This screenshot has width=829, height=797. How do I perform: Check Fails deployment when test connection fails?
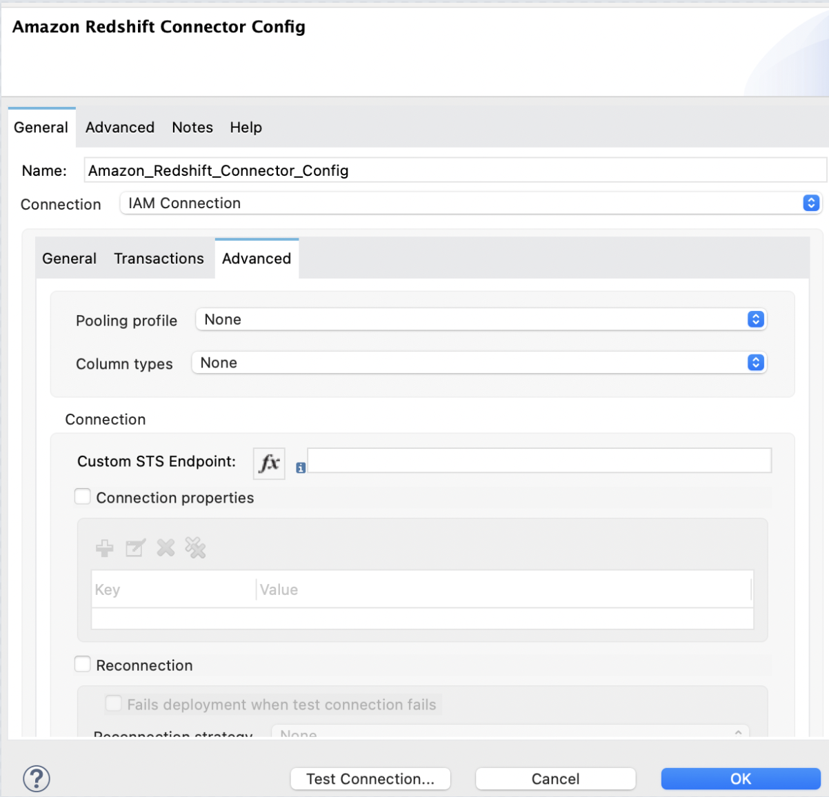tap(113, 703)
